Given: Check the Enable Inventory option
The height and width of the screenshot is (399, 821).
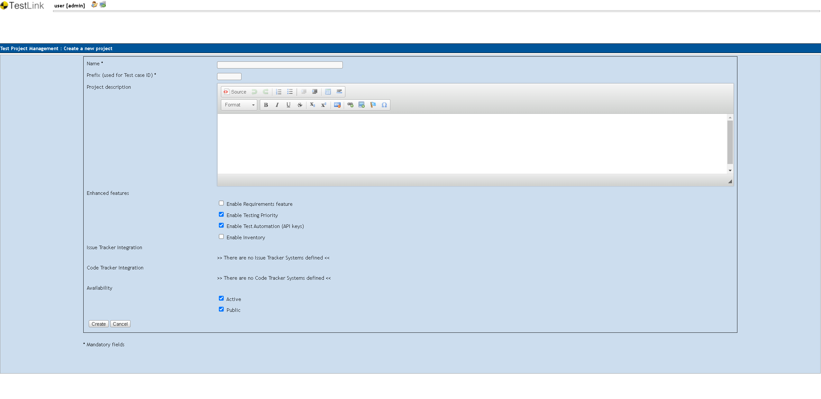Looking at the screenshot, I should (221, 237).
